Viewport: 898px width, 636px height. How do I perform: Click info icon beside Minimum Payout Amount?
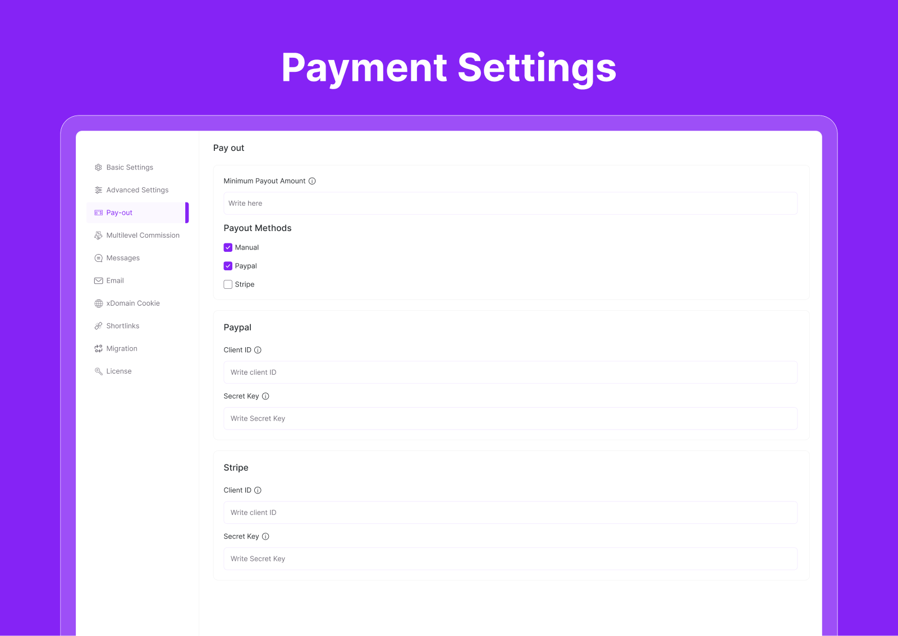click(x=312, y=181)
